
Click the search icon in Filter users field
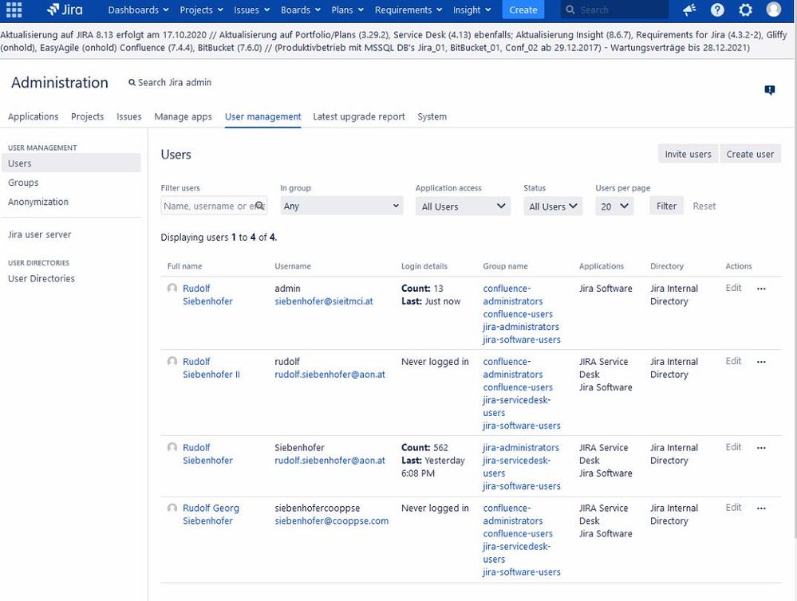click(259, 206)
